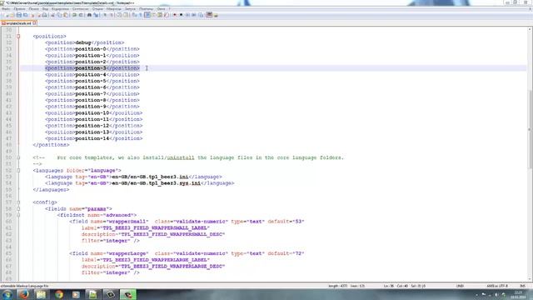Open Find with the binoculars icon
The height and width of the screenshot is (300, 533).
click(x=89, y=15)
